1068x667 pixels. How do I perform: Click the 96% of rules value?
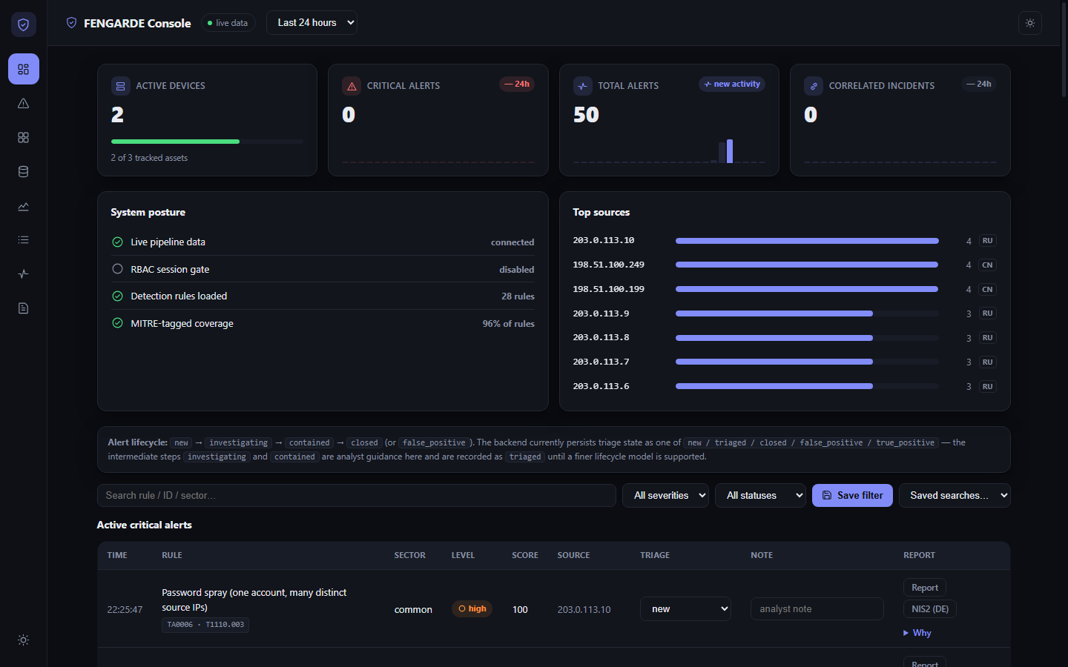click(x=509, y=324)
